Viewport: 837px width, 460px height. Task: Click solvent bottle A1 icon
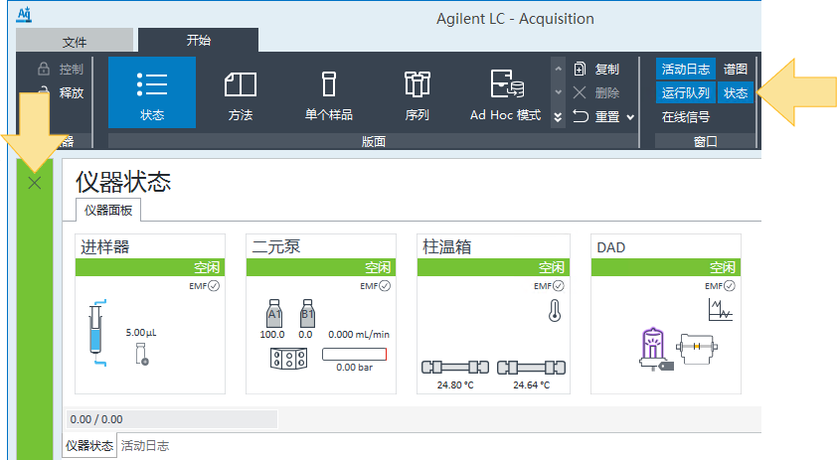pos(273,313)
